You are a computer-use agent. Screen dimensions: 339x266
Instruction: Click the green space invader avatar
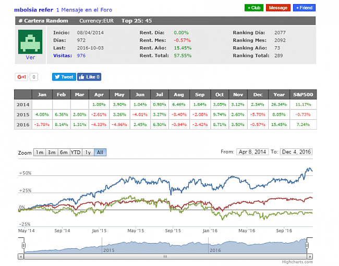(x=30, y=42)
